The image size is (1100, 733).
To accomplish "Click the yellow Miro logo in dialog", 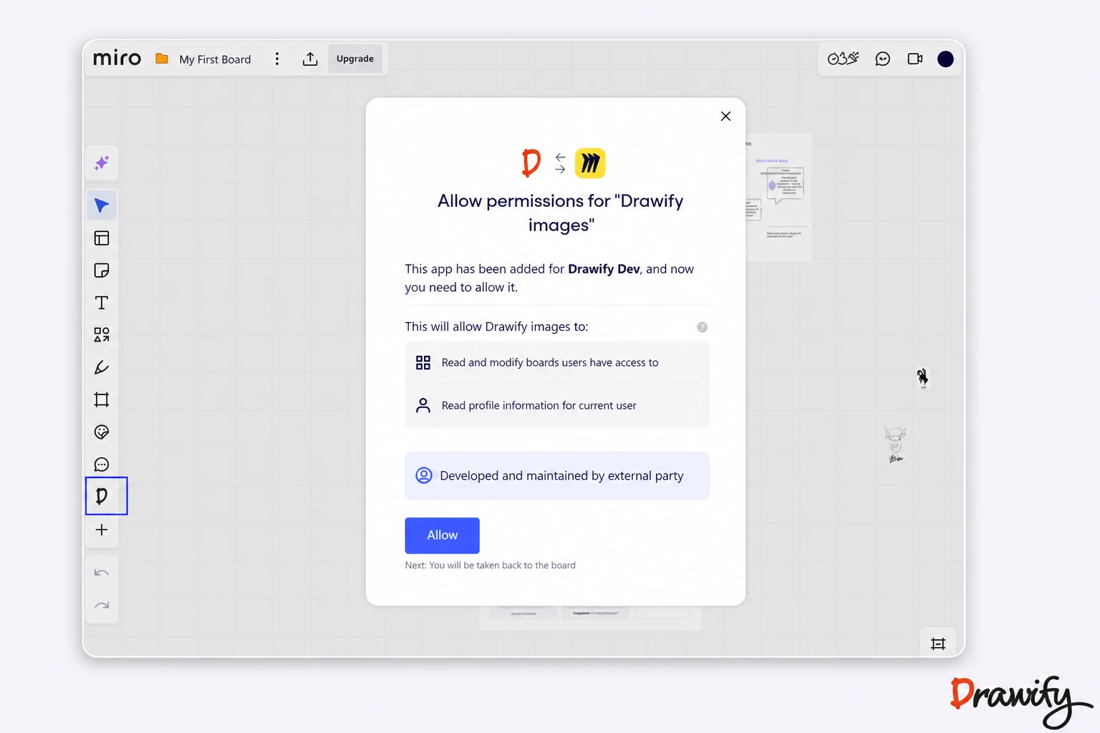I will coord(590,163).
